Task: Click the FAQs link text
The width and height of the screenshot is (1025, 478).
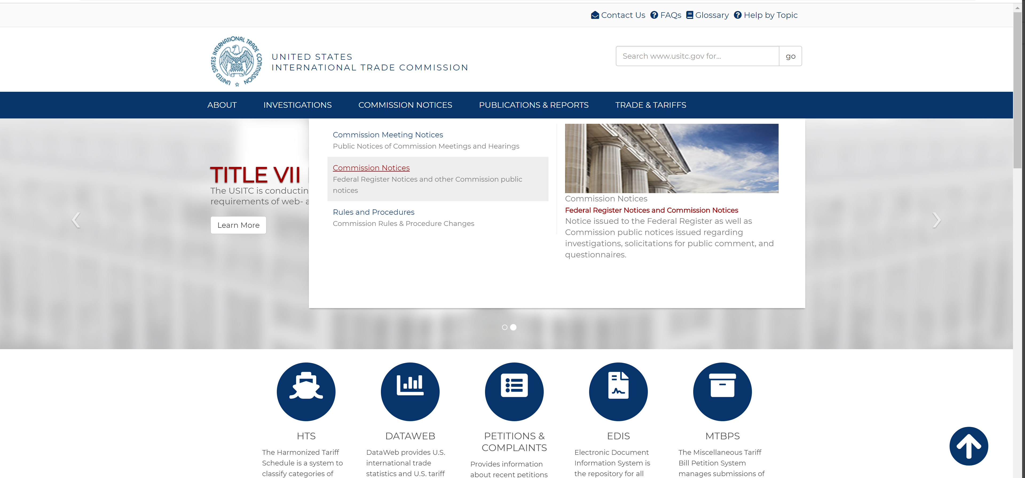Action: tap(671, 15)
